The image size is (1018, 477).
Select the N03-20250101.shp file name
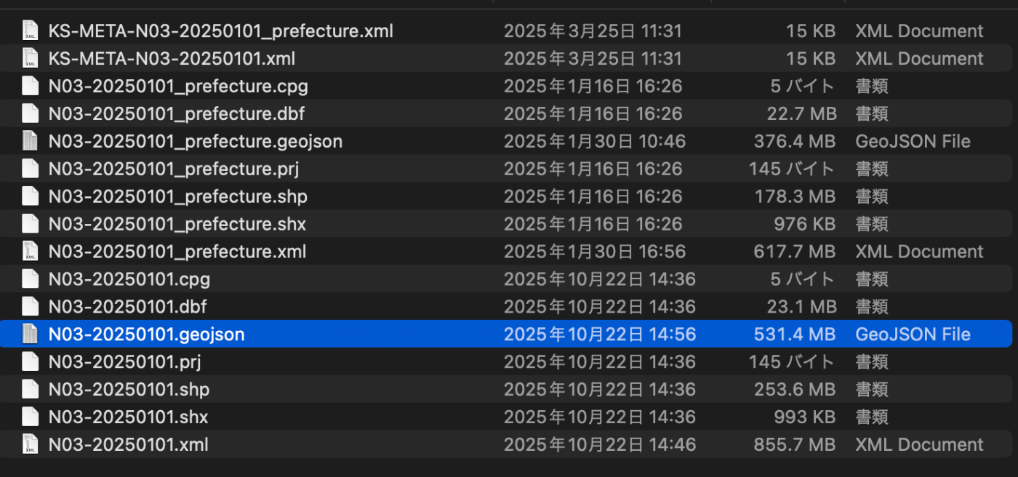coord(129,390)
